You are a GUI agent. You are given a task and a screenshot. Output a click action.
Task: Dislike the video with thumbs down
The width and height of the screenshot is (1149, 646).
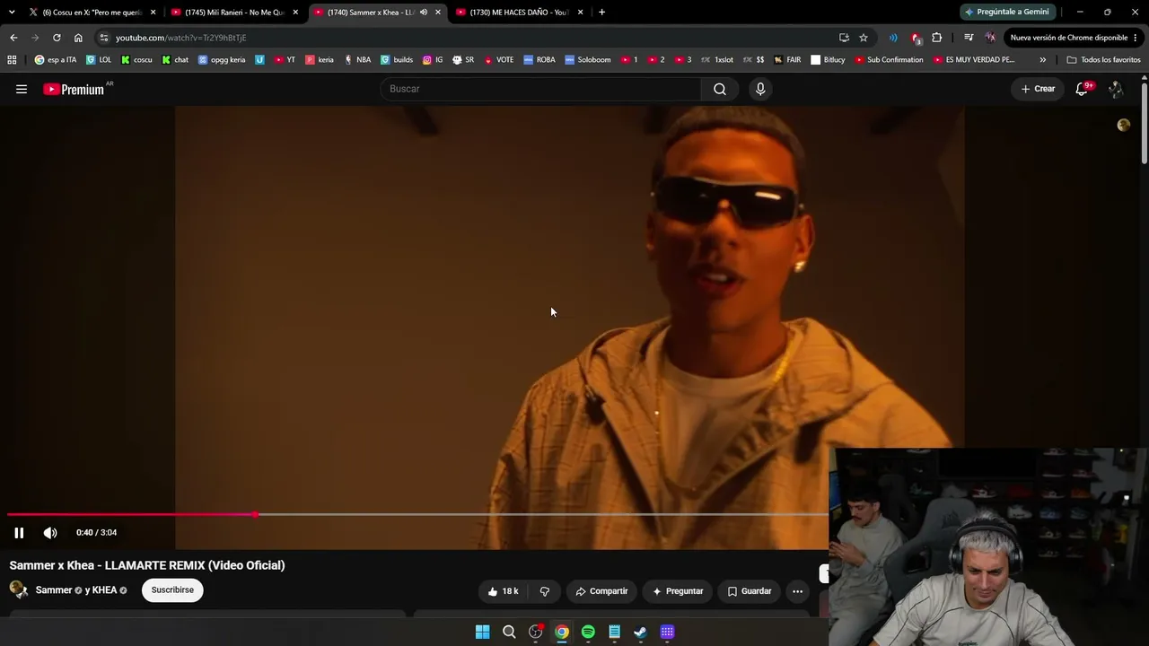pos(544,591)
